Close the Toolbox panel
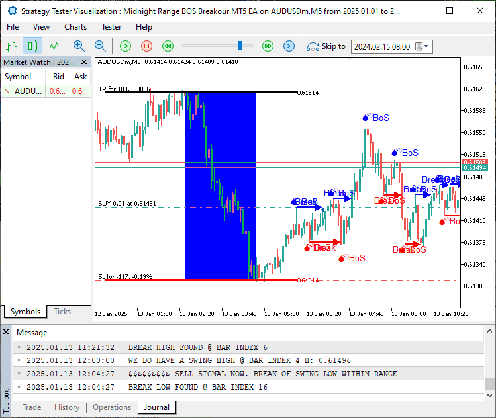The image size is (496, 418). pos(6,332)
